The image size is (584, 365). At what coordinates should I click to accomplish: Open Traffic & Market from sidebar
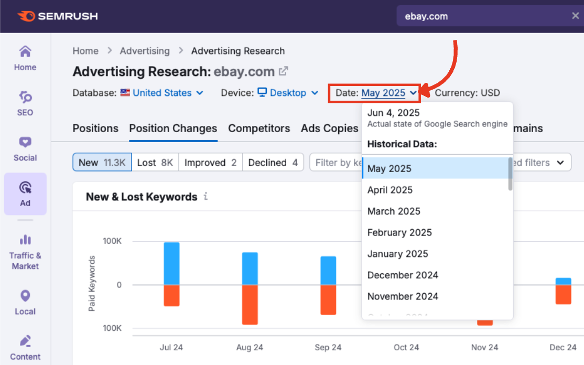click(25, 252)
